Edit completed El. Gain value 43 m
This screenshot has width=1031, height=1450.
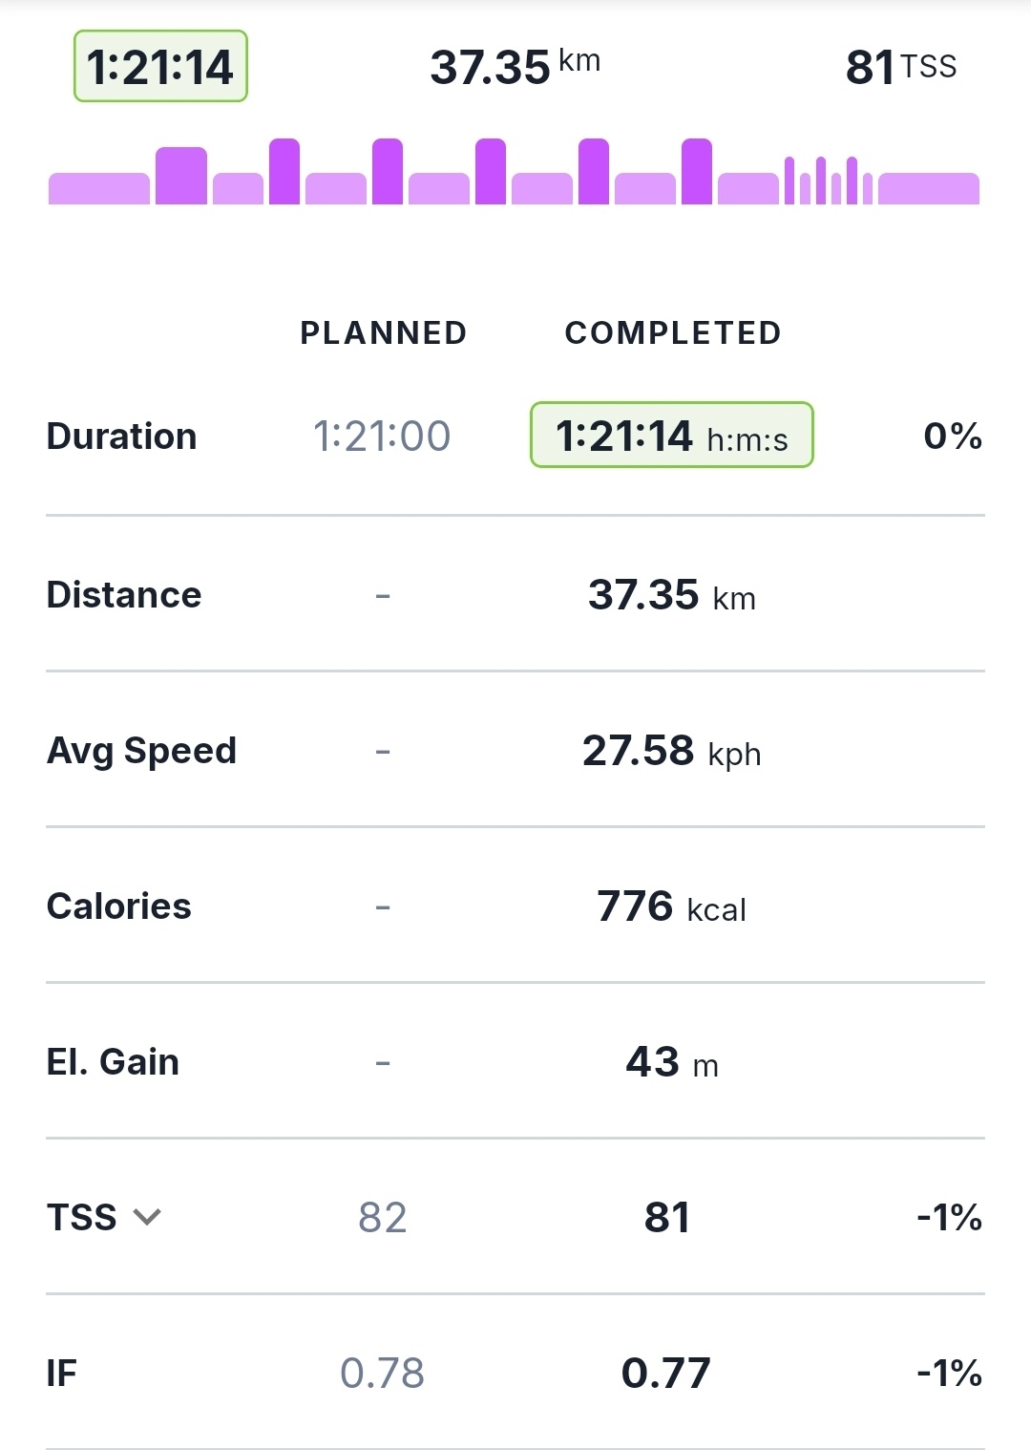(671, 1062)
